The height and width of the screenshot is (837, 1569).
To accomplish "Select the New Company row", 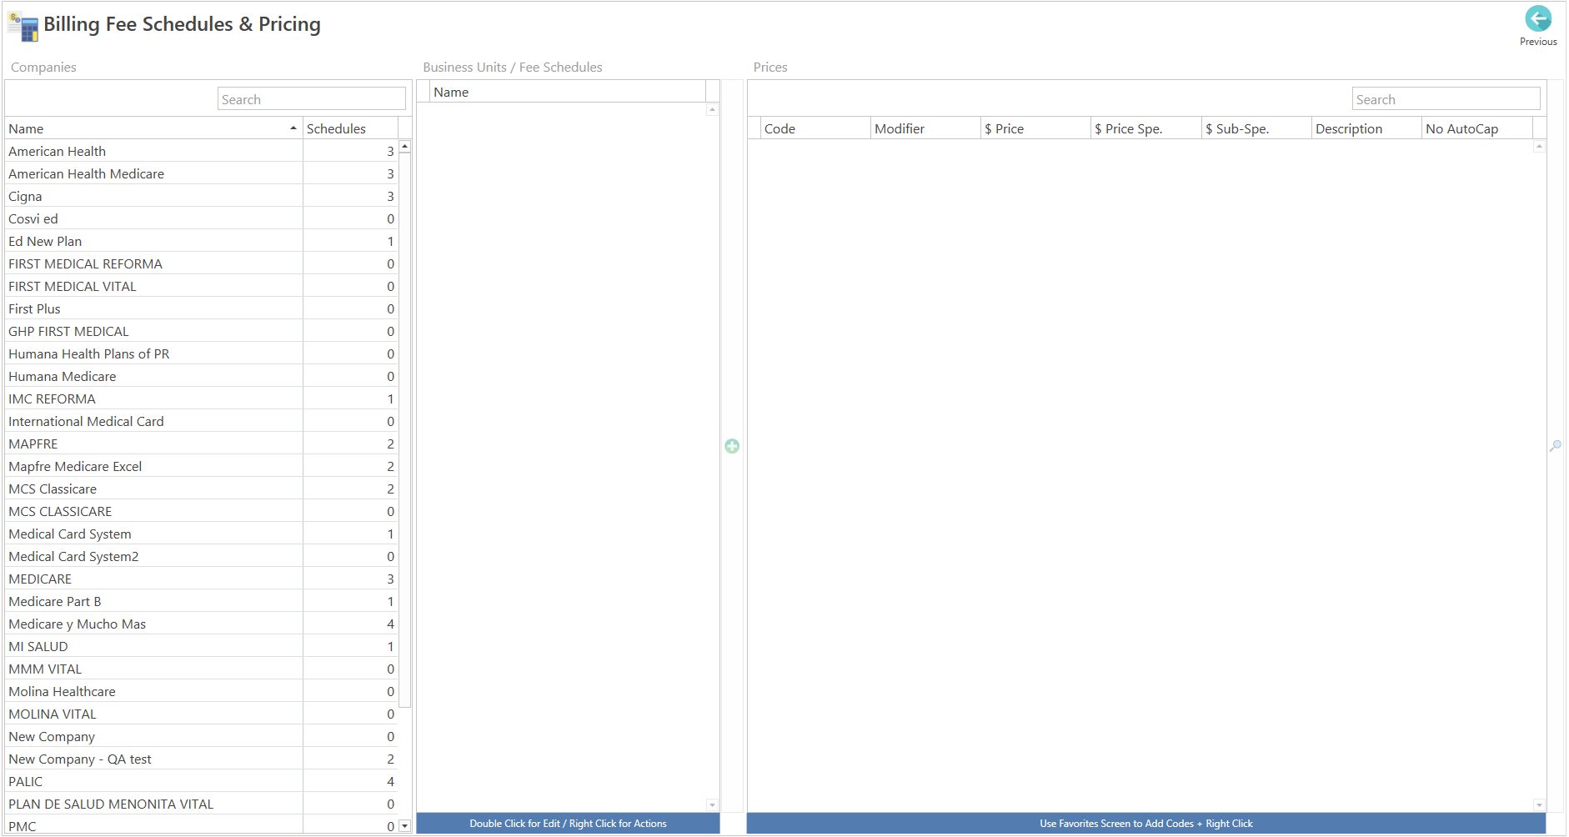I will [x=202, y=736].
